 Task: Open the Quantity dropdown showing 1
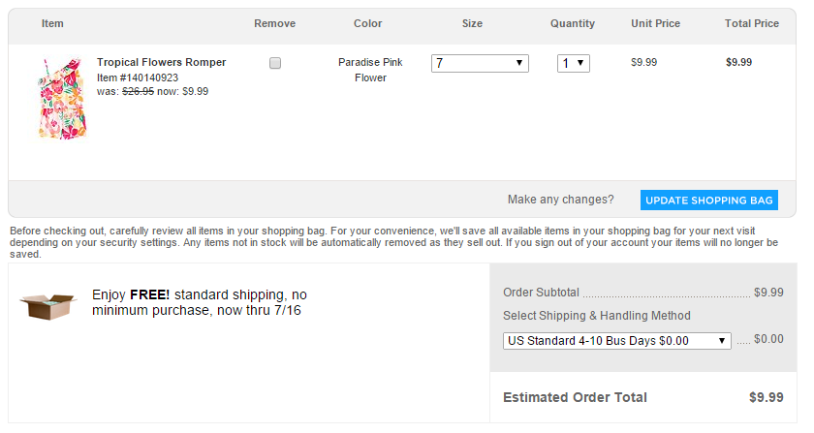coord(574,63)
